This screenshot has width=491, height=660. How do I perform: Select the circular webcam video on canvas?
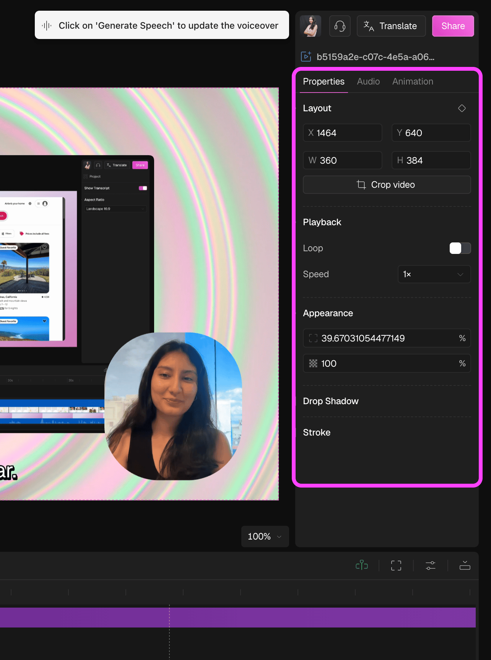pyautogui.click(x=173, y=406)
